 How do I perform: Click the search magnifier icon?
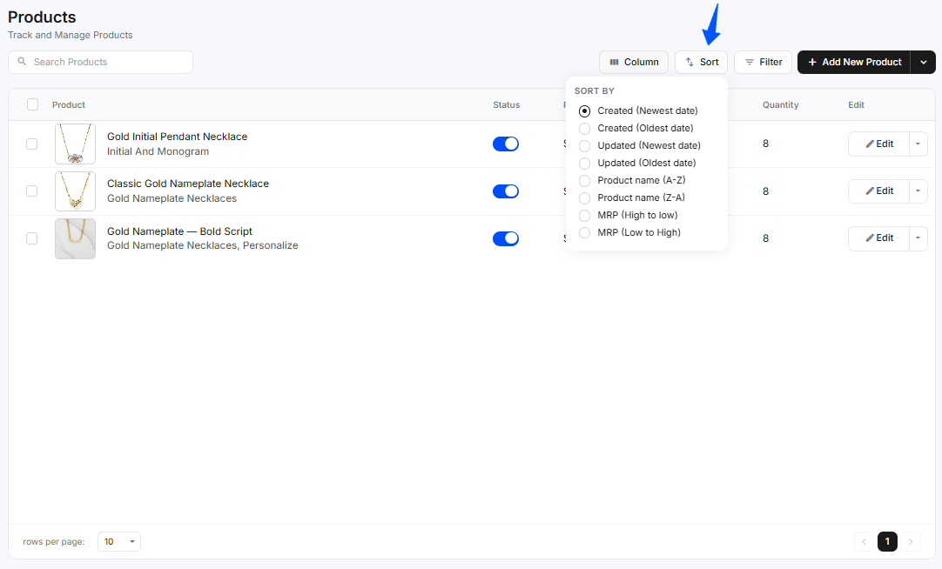point(23,62)
